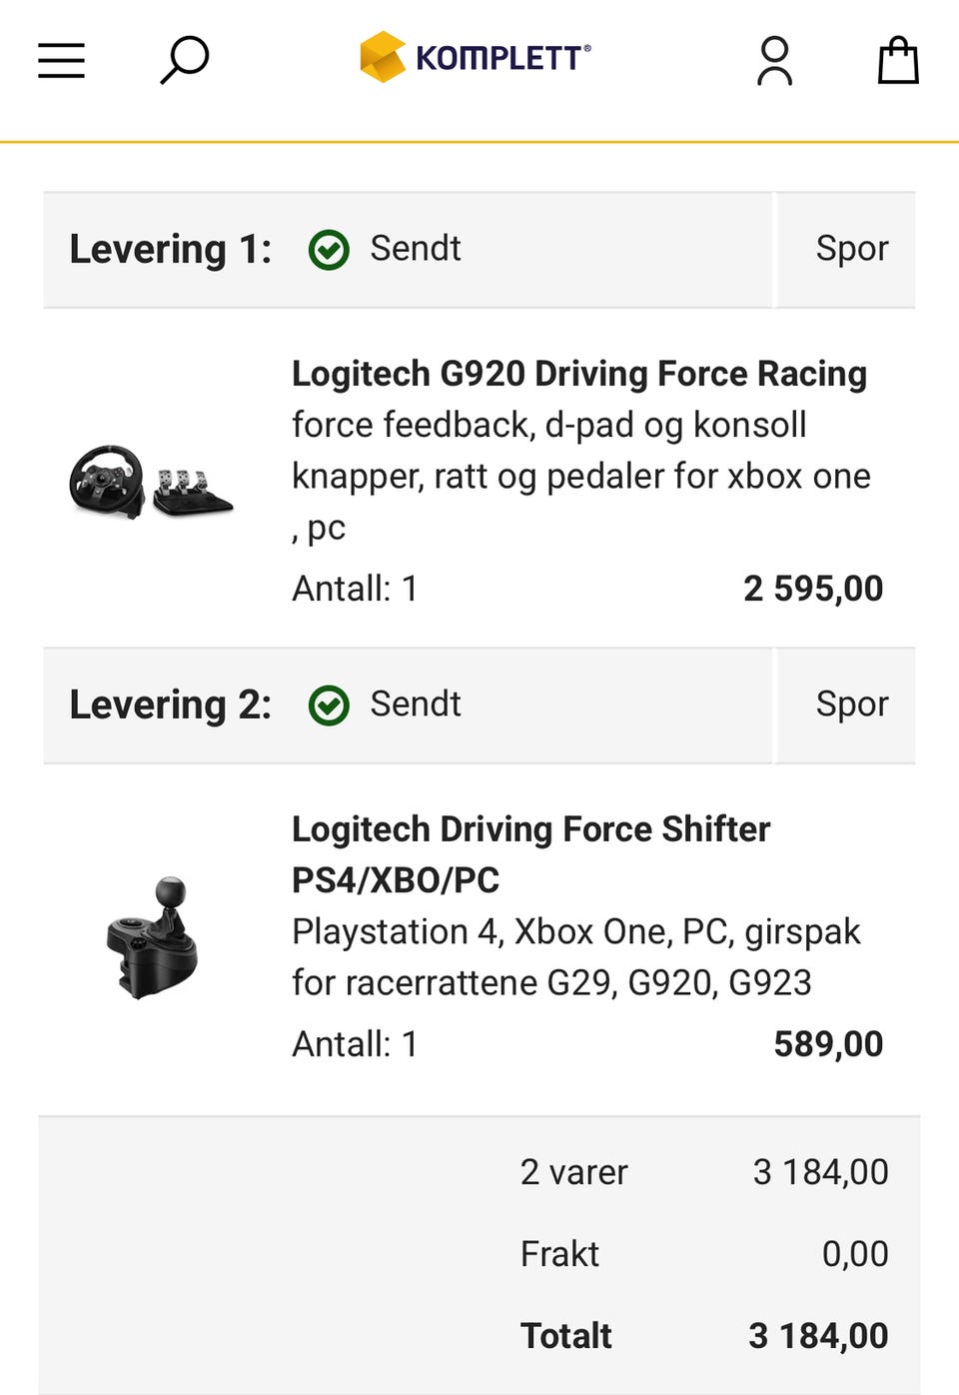
Task: Go to the Komplett home logo
Action: (x=476, y=57)
